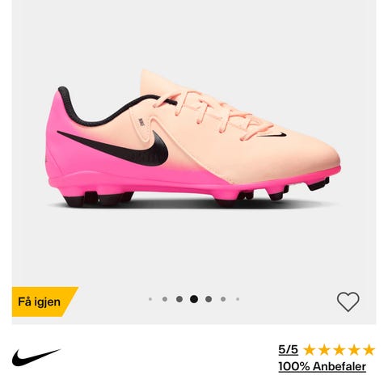Select the fifth carousel dot indicator

click(x=209, y=299)
